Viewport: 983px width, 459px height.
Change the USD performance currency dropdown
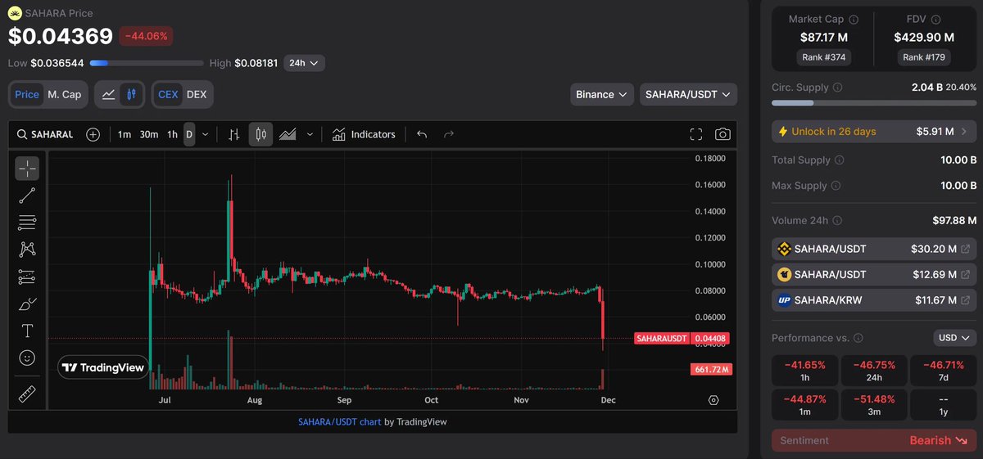[x=955, y=337]
